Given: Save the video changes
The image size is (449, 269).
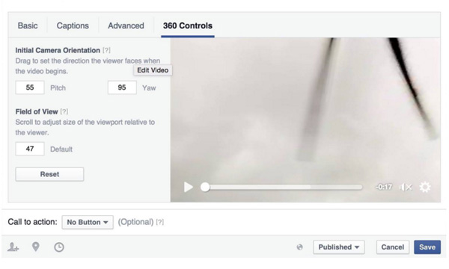Looking at the screenshot, I should coord(427,247).
